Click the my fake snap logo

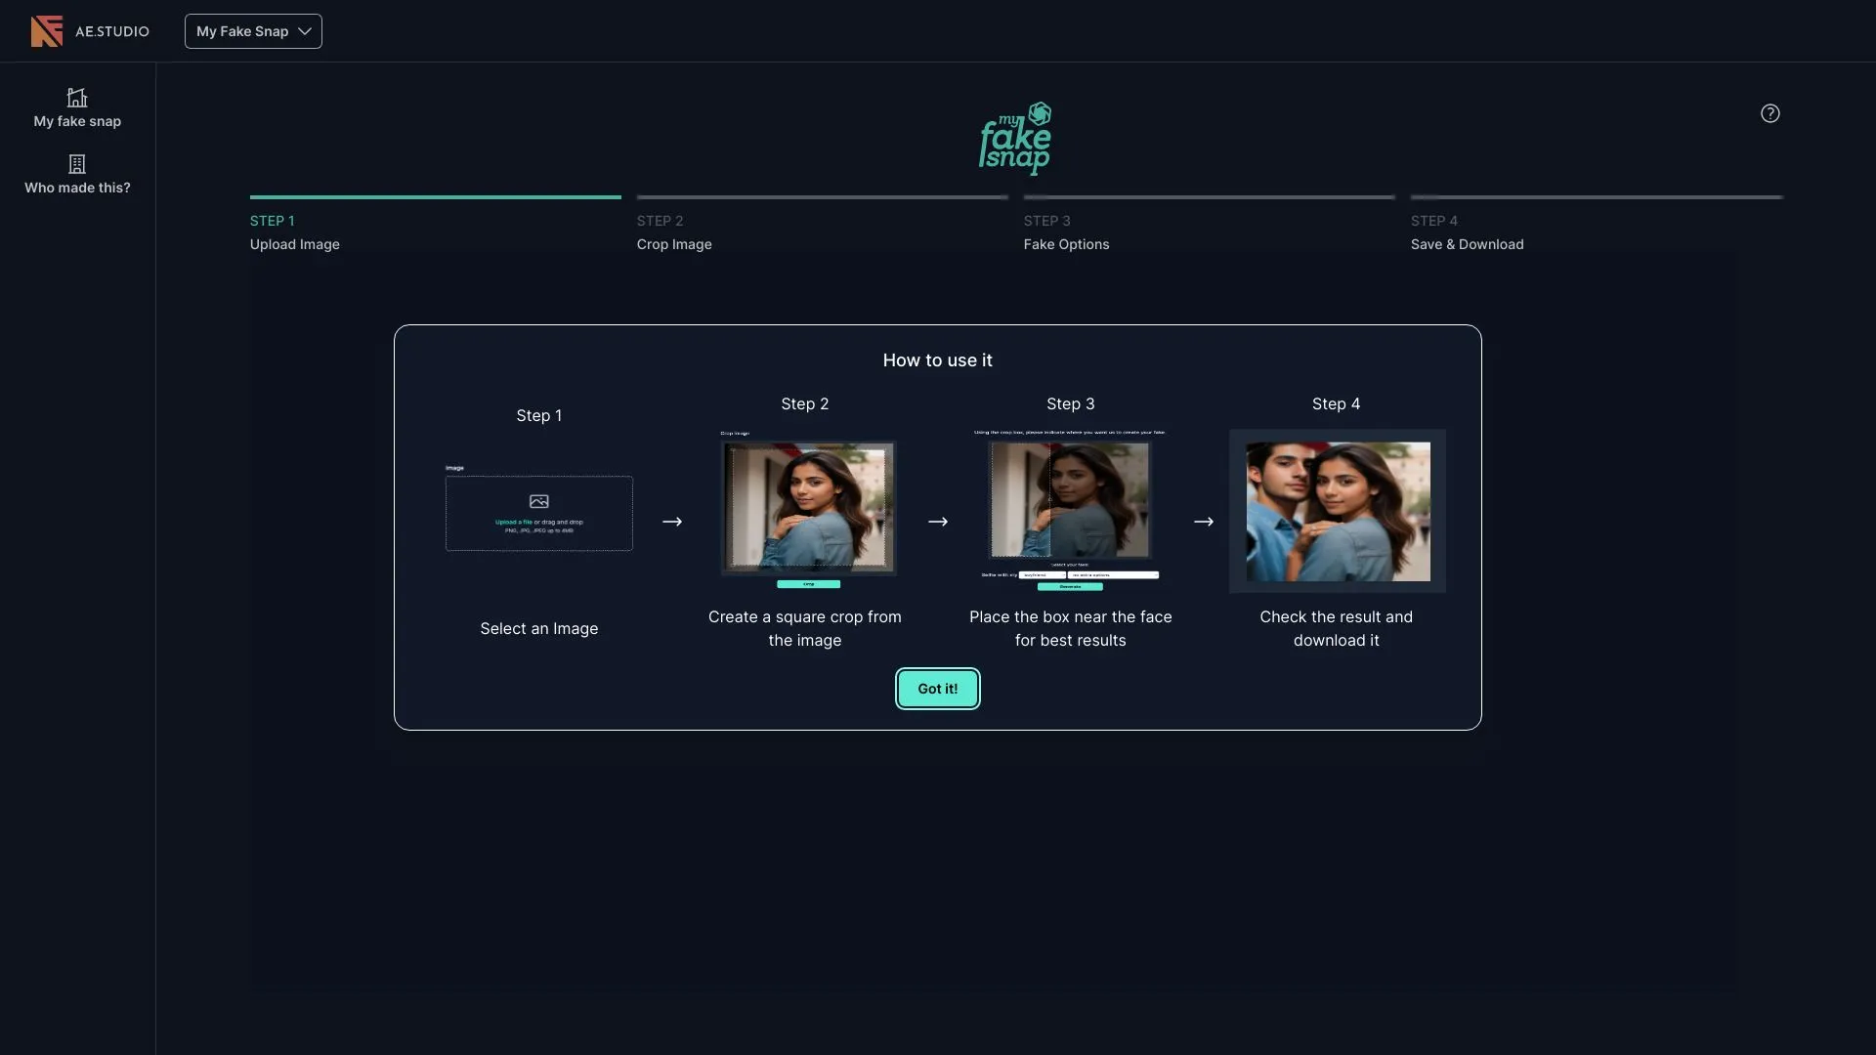[1015, 139]
